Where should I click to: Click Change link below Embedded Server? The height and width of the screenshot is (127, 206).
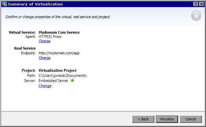45,86
